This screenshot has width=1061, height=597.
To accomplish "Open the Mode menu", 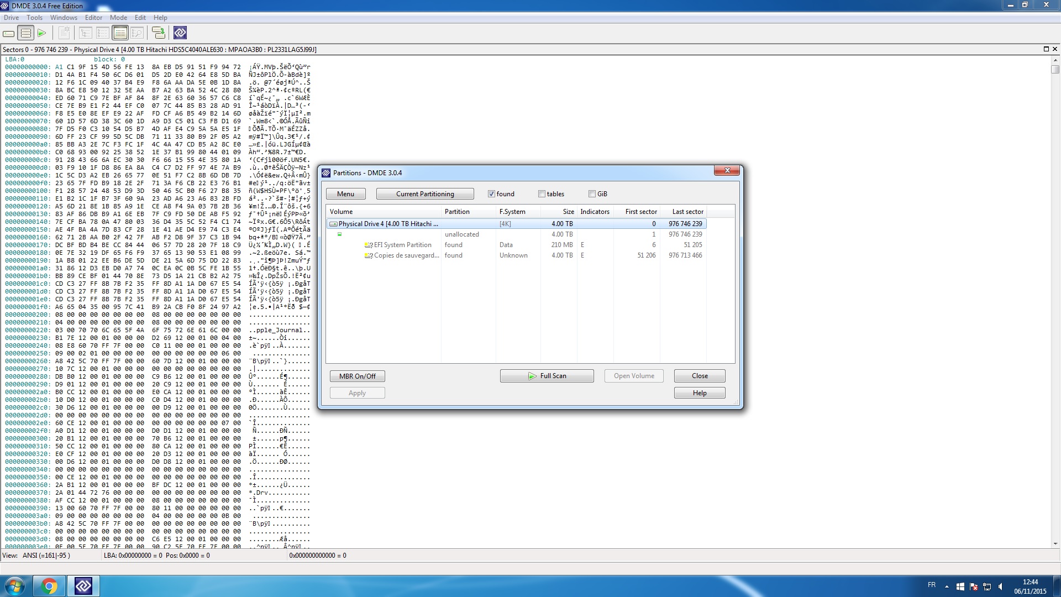I will (x=118, y=18).
